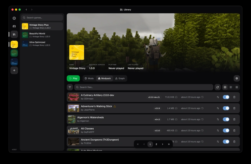Jump to the last page of mods
The width and height of the screenshot is (251, 164).
click(169, 144)
